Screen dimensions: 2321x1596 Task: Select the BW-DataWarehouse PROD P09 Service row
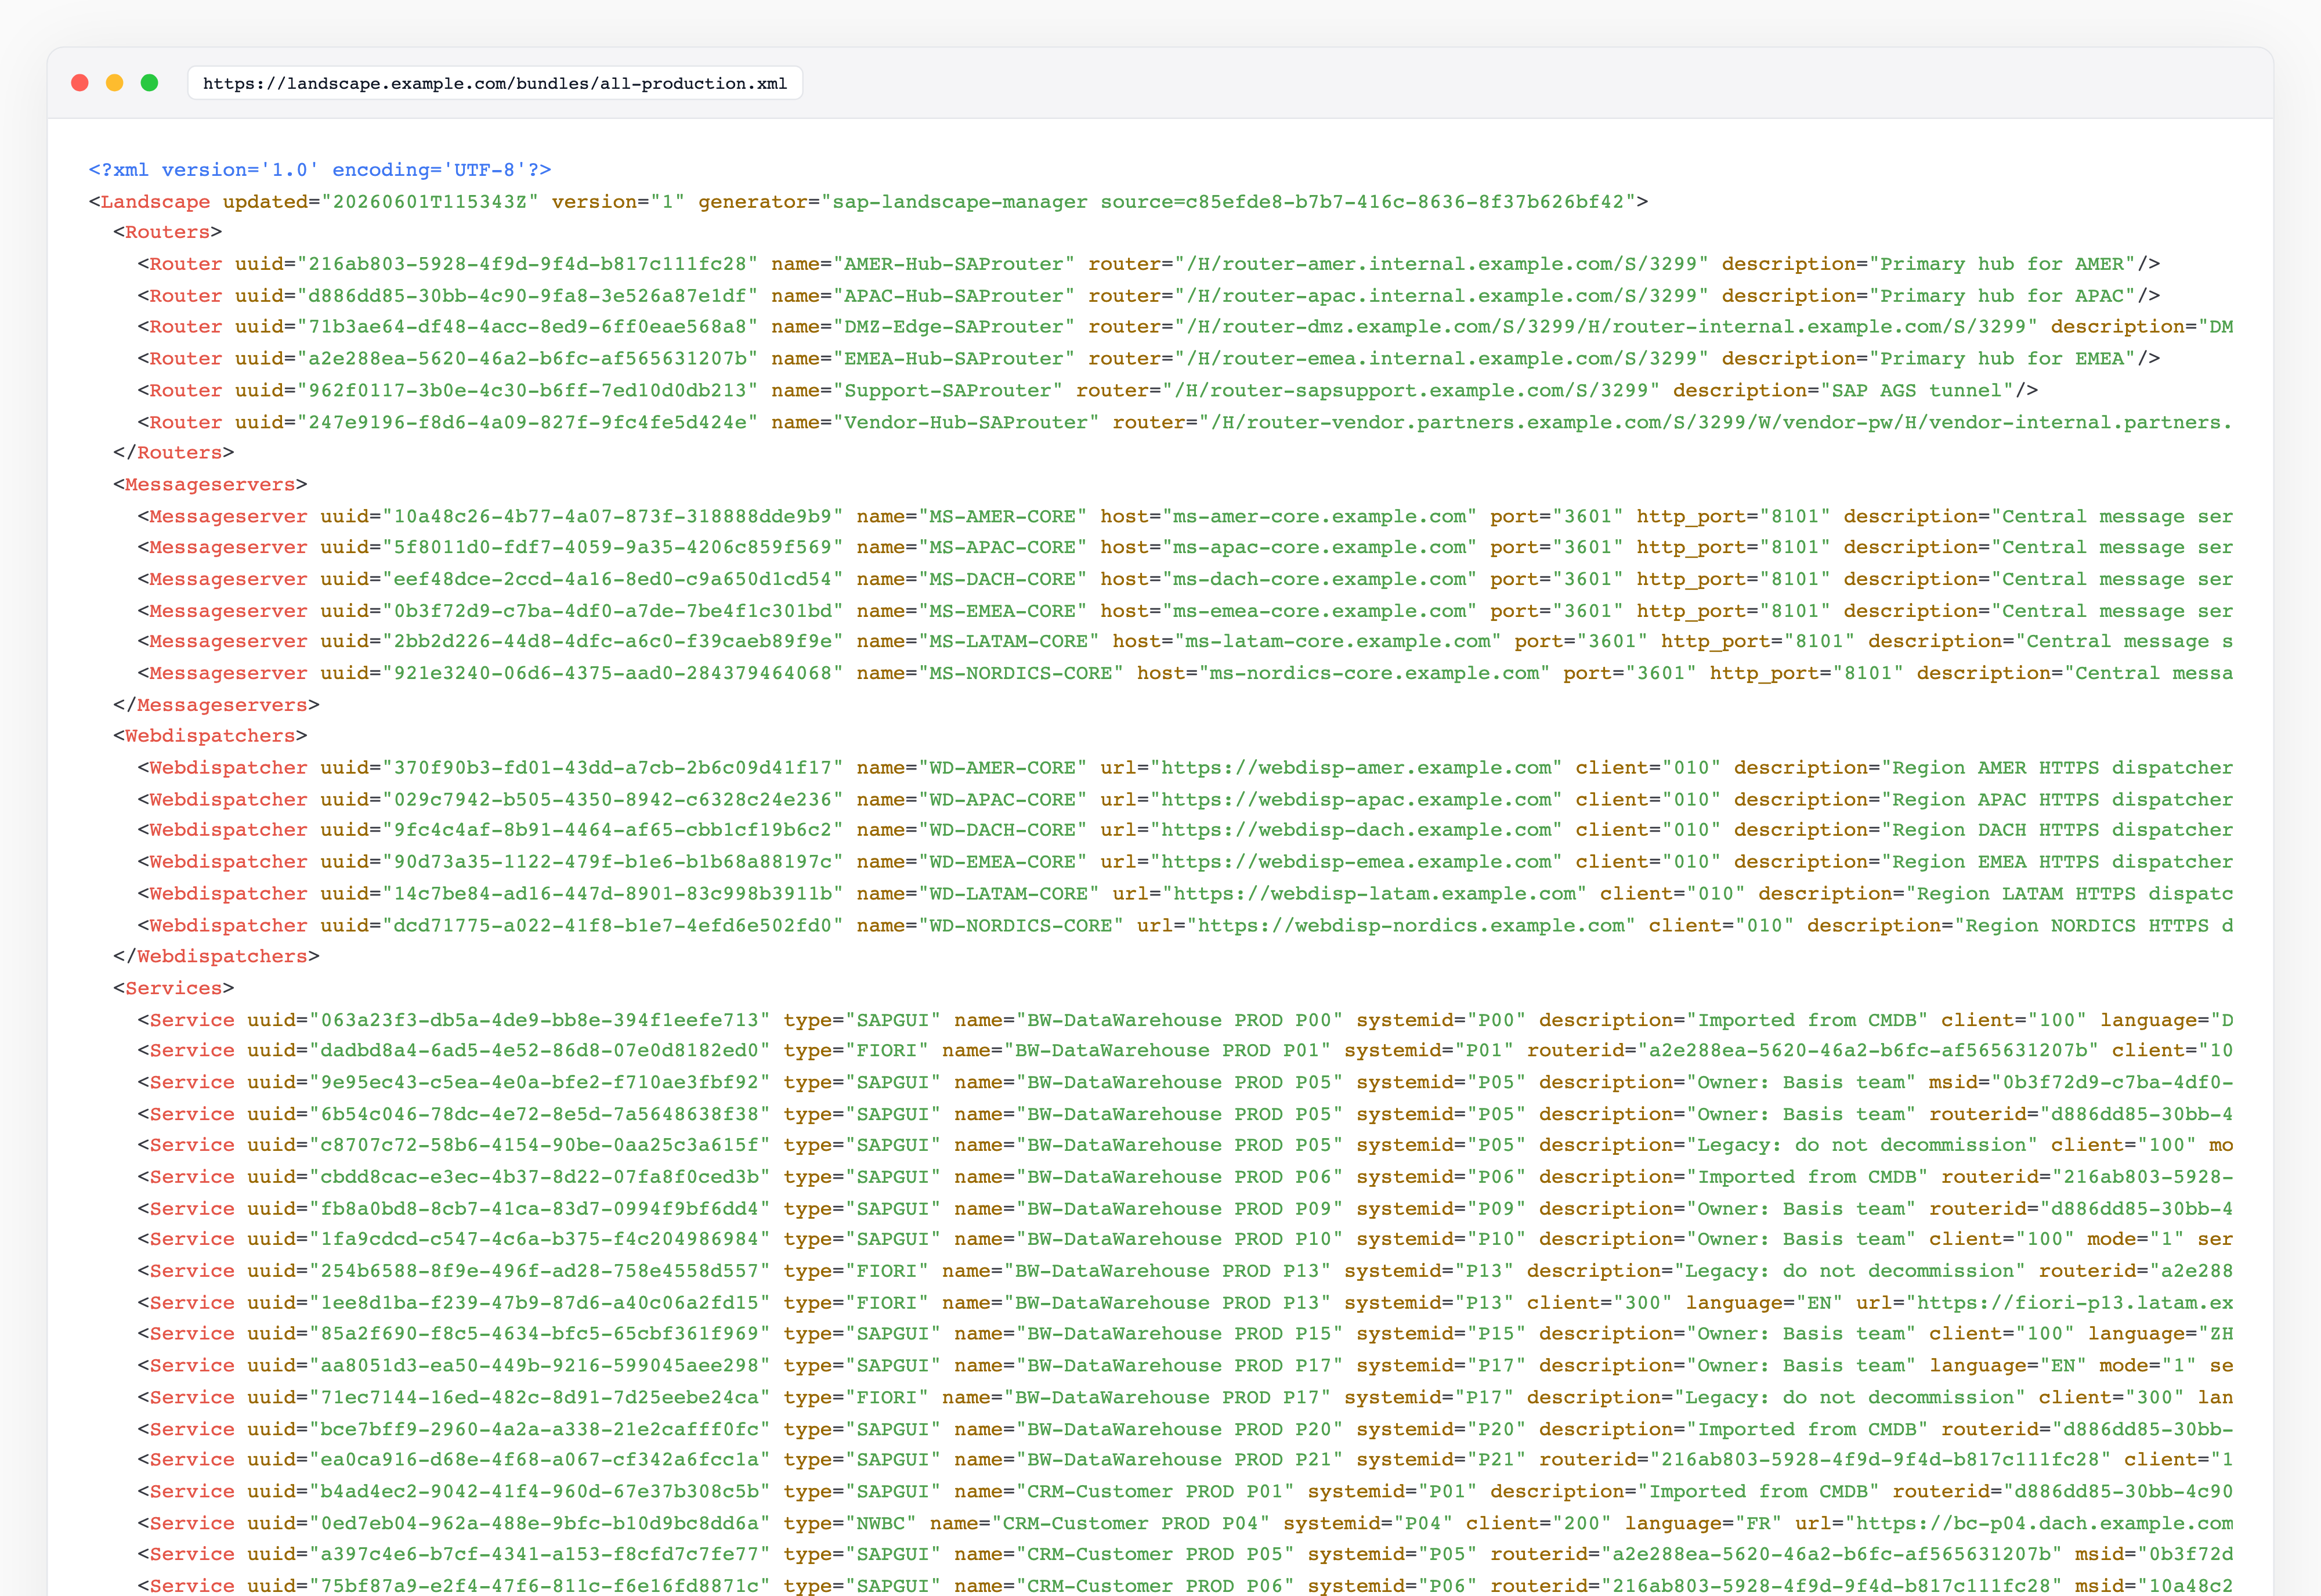[x=1184, y=1209]
